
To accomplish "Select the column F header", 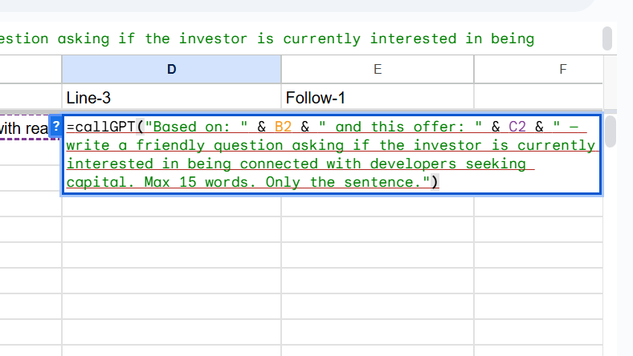I will click(x=562, y=70).
